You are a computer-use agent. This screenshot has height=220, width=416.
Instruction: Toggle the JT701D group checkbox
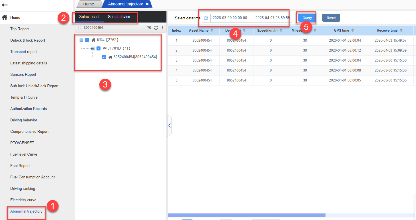99,48
